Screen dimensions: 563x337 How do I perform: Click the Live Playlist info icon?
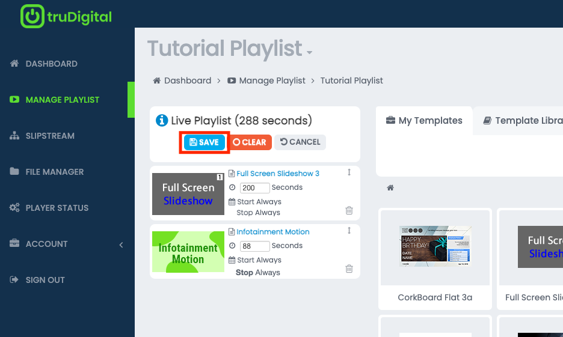(162, 121)
